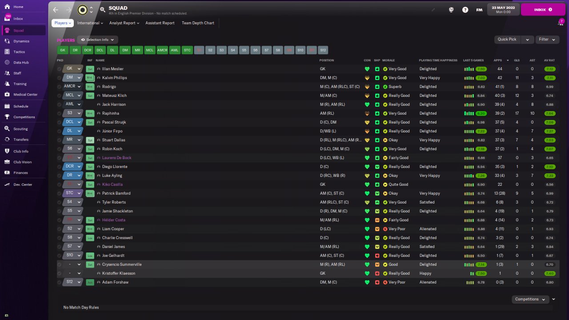Open Inbox from the sidebar
Screen dimensions: 569x320
(x=18, y=19)
